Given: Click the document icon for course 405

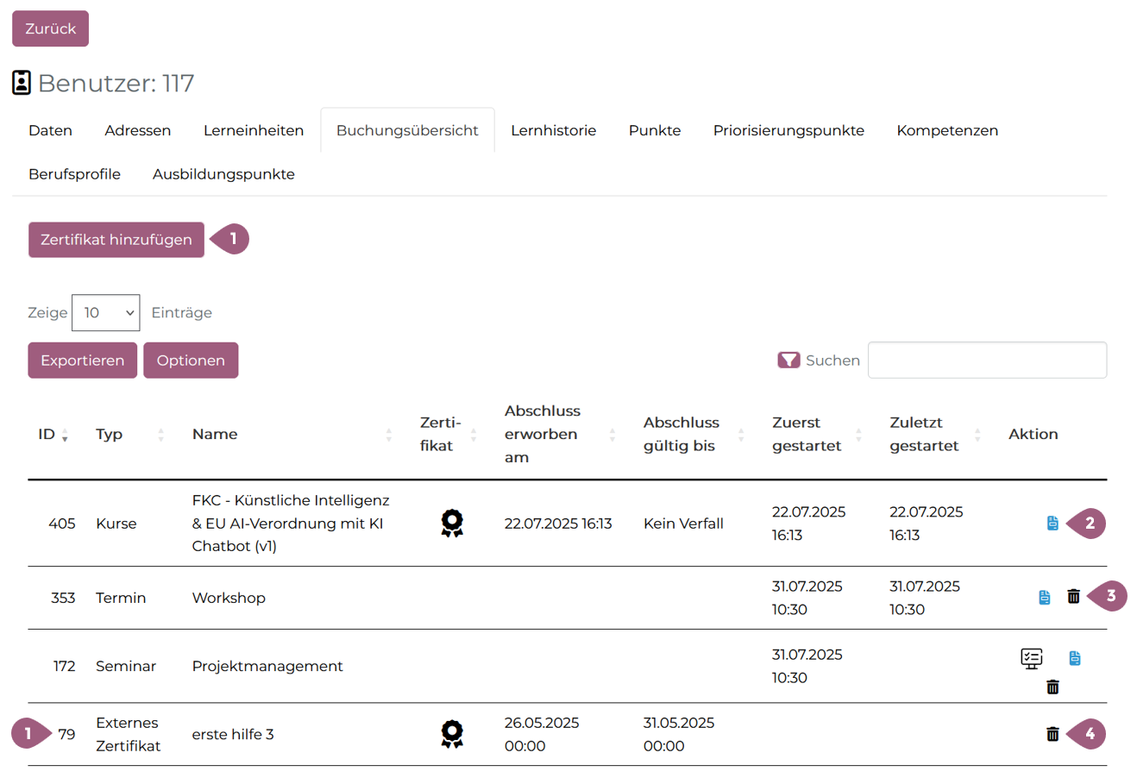Looking at the screenshot, I should pos(1052,524).
